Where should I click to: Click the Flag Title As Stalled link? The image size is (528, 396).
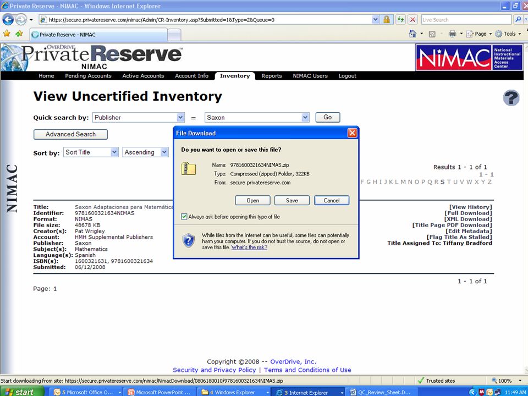tap(459, 237)
